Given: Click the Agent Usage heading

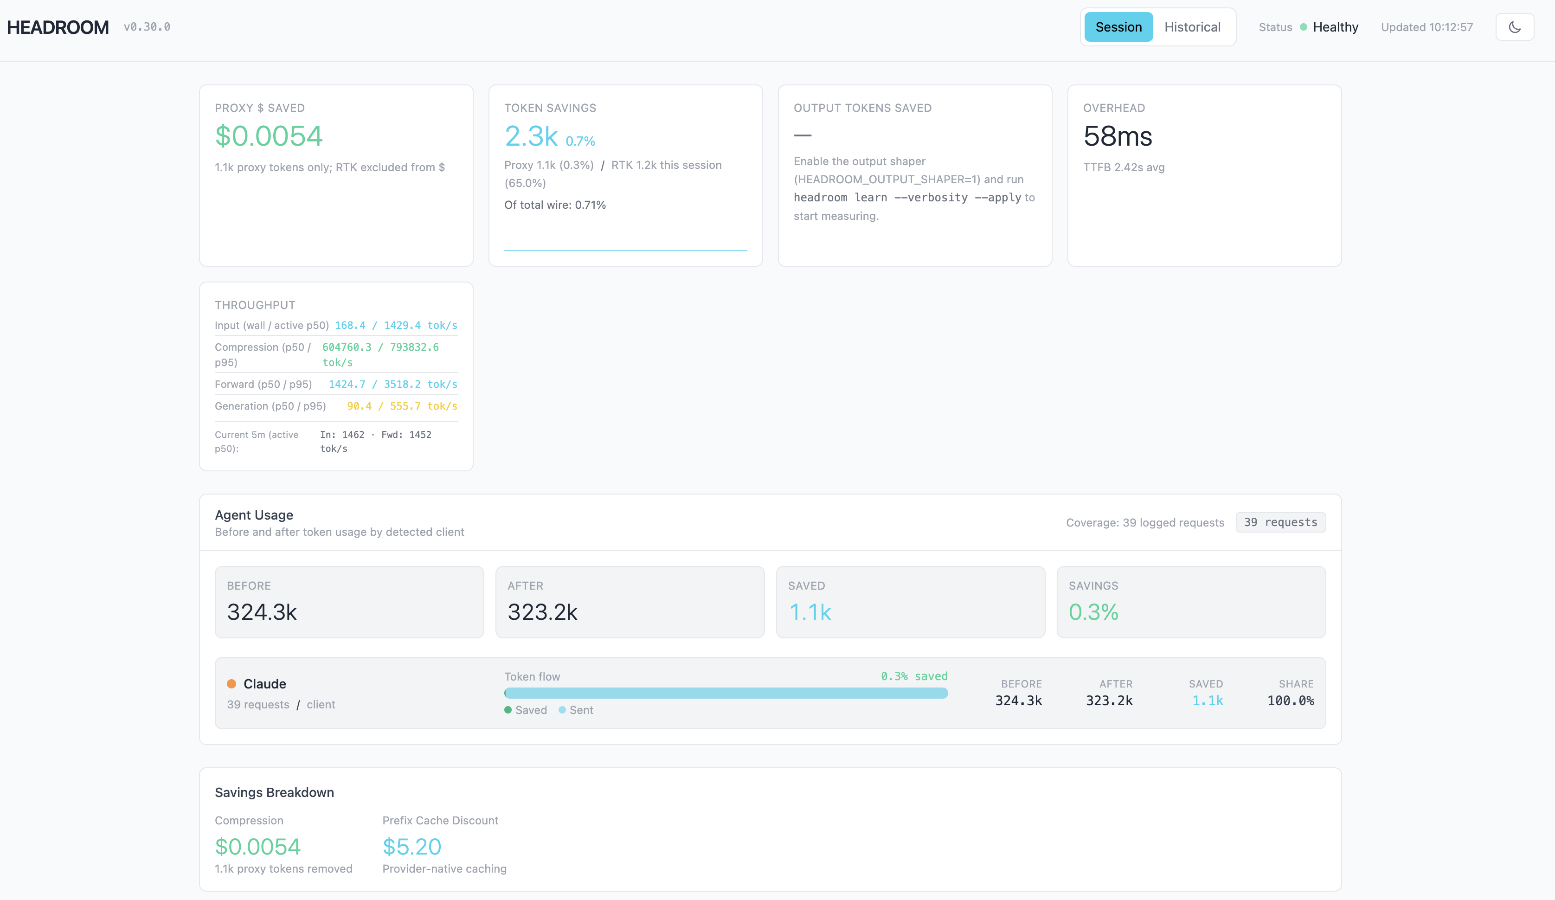Looking at the screenshot, I should tap(254, 515).
